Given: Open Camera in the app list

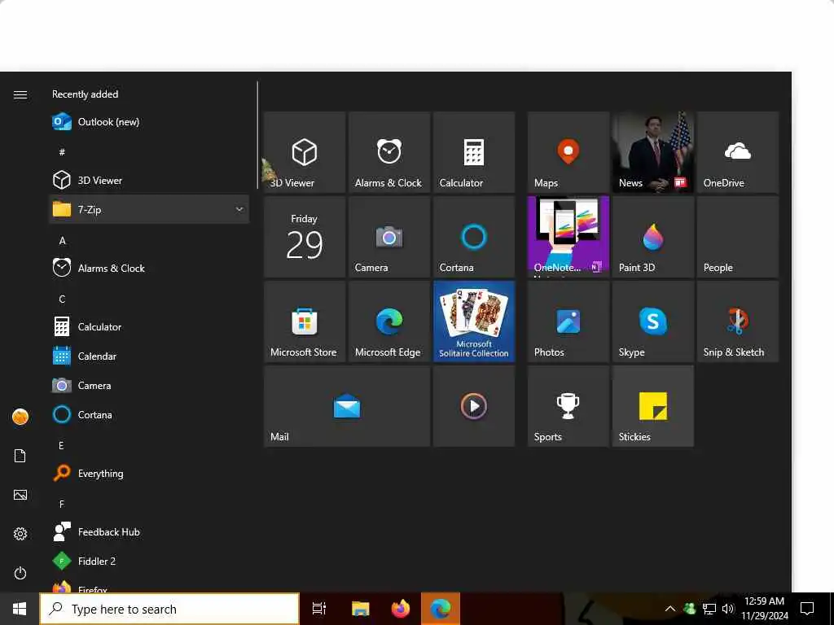Looking at the screenshot, I should pyautogui.click(x=149, y=385).
